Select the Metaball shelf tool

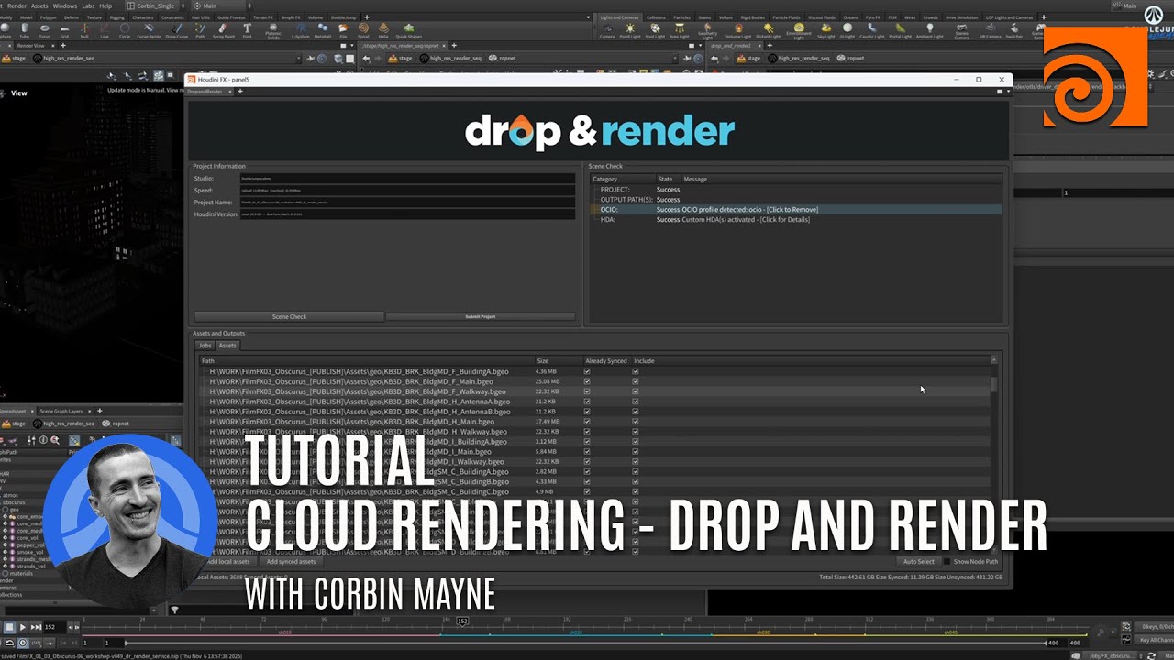pyautogui.click(x=323, y=30)
